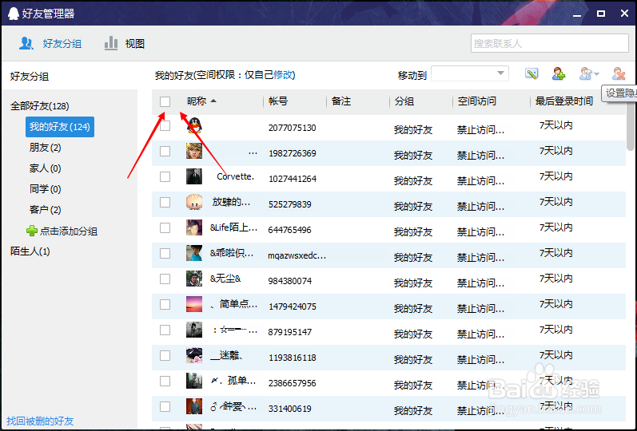Select the 我的好友(124) group
This screenshot has height=431, width=637.
pos(59,127)
